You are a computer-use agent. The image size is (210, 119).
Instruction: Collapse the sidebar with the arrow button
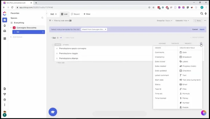tap(47, 13)
